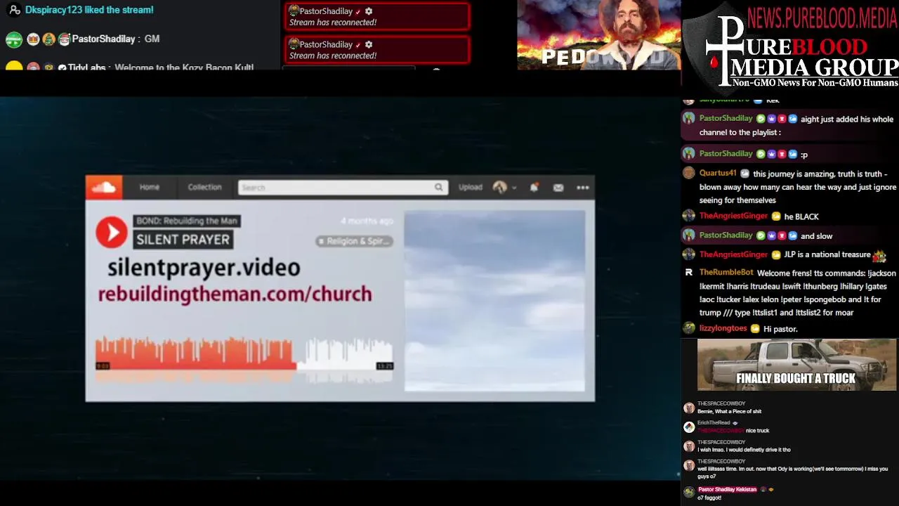Click the 'Dkspiracy123 liked the stream!' notice
This screenshot has height=506, width=899.
click(x=89, y=10)
